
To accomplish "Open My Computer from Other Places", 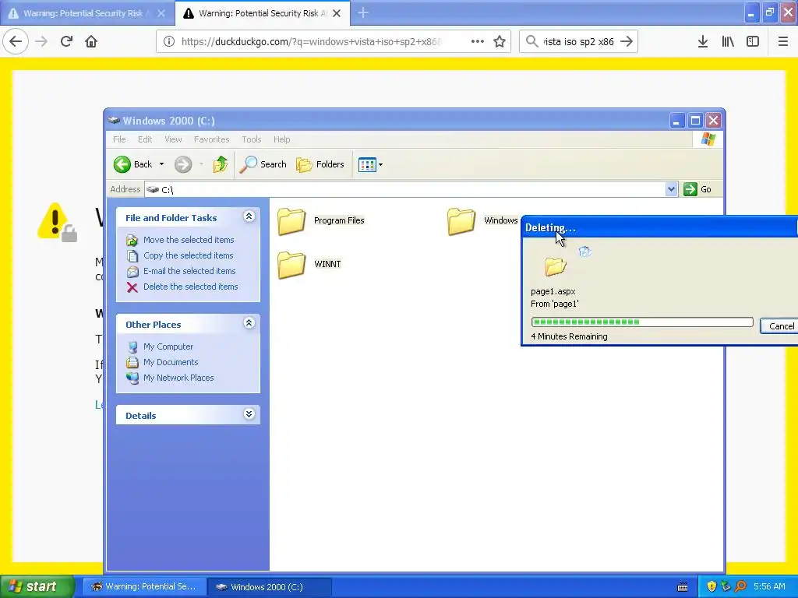I will pos(168,346).
